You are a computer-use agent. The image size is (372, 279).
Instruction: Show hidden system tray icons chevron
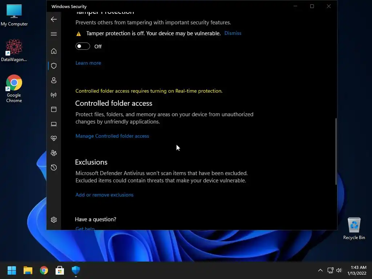coord(320,270)
